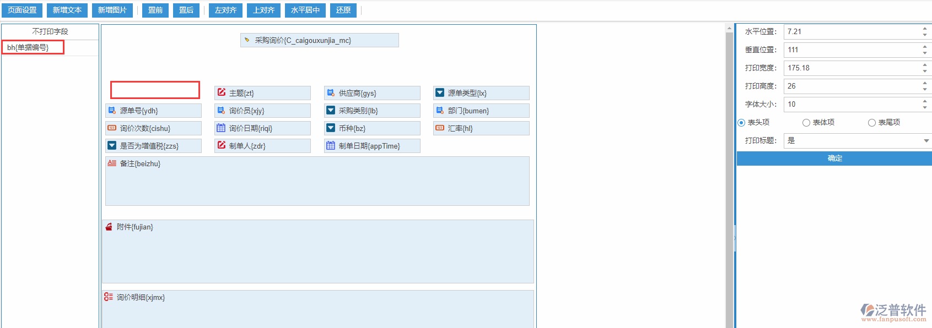Select the 表头项 radio button
Screen dimensions: 932x328
click(741, 123)
